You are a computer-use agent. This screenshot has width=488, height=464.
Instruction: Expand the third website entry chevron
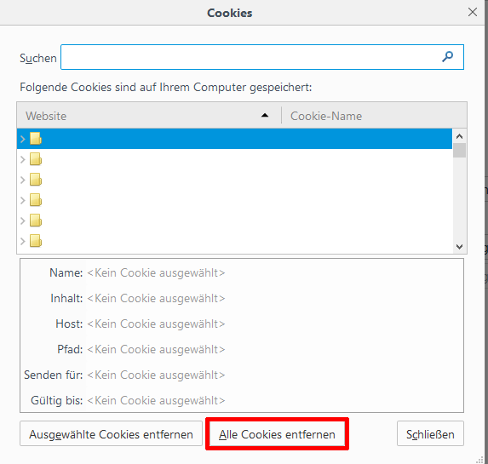tap(23, 180)
